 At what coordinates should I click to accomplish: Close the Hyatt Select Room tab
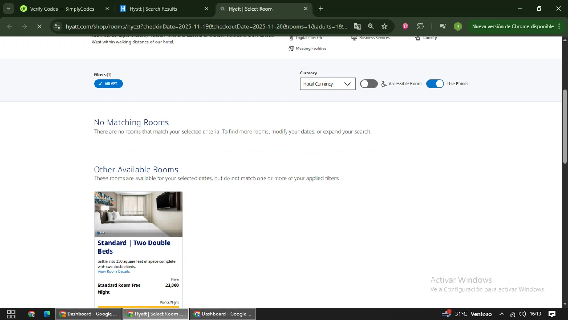306,9
